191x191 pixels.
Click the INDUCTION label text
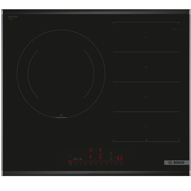(x=13, y=17)
